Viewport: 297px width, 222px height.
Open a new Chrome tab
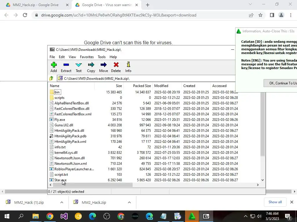pyautogui.click(x=148, y=5)
